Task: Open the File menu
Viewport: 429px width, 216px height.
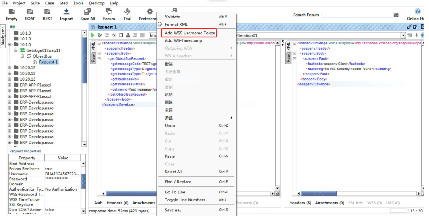Action: coord(4,3)
